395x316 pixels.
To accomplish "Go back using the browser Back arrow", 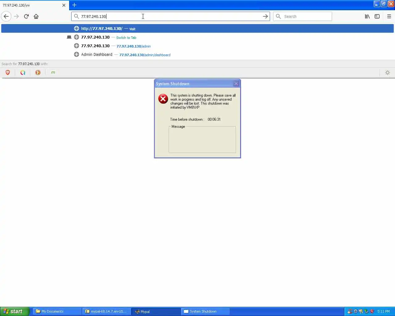I will (x=6, y=16).
